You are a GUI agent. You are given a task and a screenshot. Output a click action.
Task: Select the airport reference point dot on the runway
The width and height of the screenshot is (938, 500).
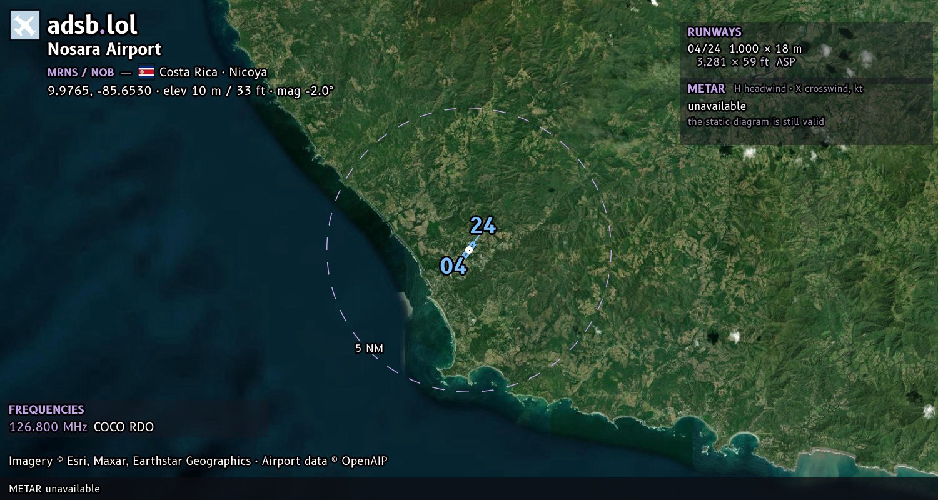469,250
